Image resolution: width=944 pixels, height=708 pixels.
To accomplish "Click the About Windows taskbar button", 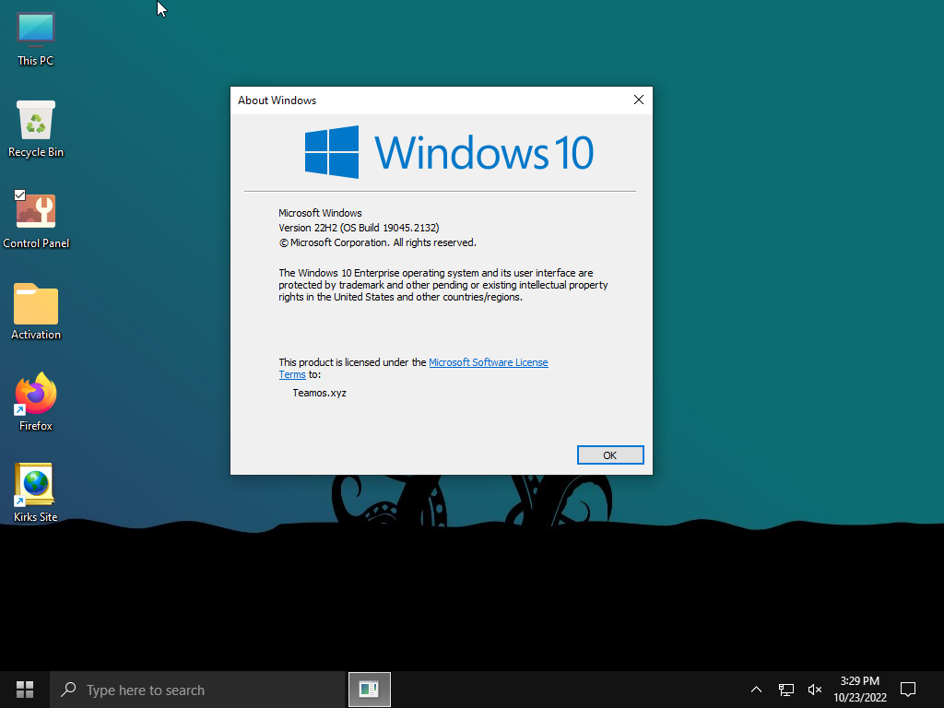I will [x=370, y=689].
